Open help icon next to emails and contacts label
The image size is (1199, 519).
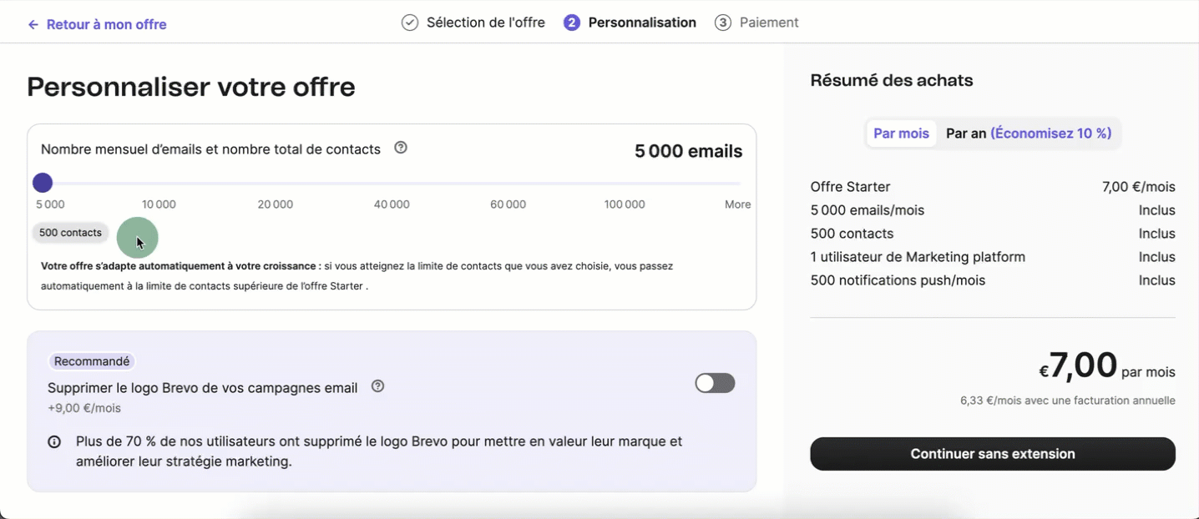pos(401,148)
